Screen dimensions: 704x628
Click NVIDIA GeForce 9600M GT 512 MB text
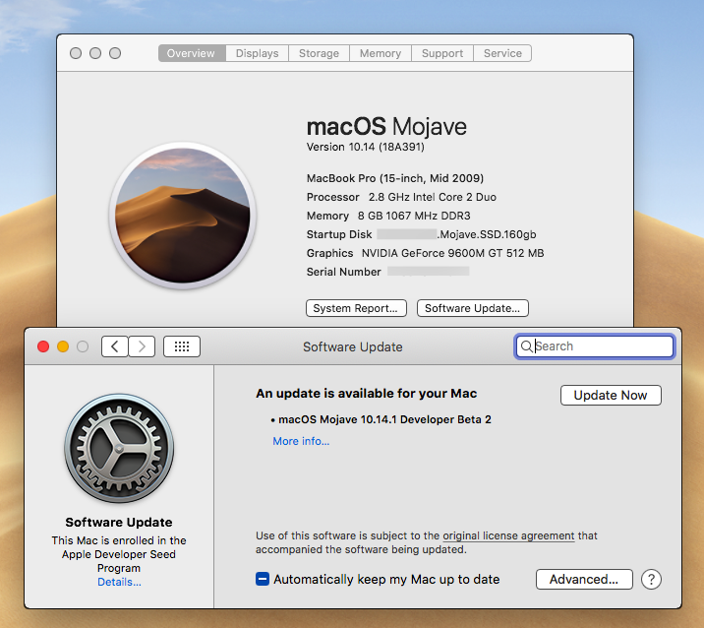click(x=453, y=254)
